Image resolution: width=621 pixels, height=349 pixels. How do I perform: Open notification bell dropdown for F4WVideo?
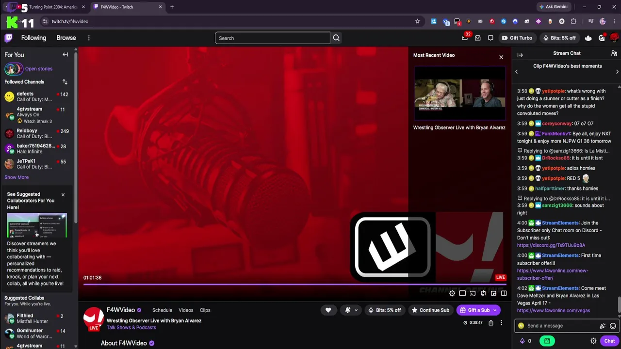351,310
